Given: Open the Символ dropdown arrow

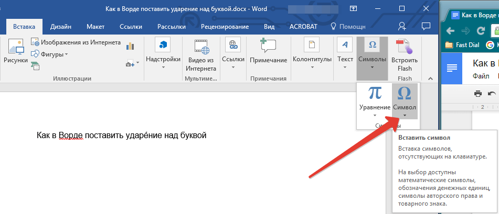Looking at the screenshot, I should pos(405,115).
